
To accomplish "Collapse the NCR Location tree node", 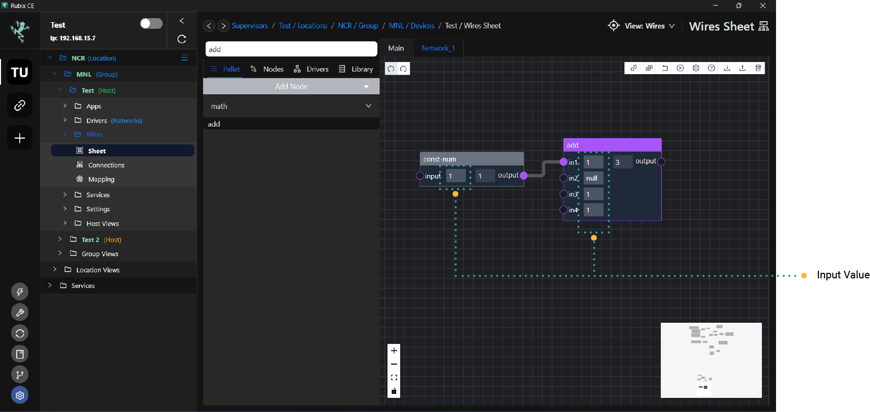I will coord(50,57).
